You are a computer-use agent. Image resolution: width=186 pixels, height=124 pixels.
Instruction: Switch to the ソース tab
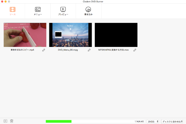tap(12, 11)
